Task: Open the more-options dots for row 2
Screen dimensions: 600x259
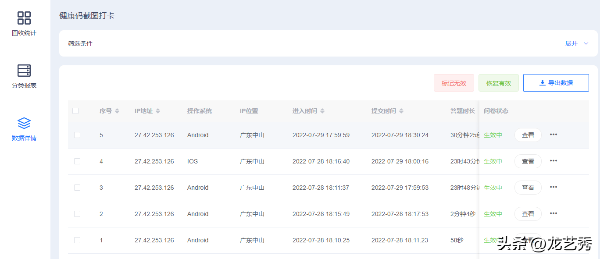Action: (x=554, y=213)
